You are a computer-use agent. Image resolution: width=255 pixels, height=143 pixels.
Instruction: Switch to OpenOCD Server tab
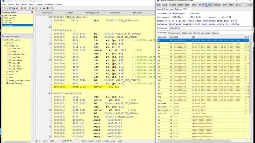pos(165,9)
